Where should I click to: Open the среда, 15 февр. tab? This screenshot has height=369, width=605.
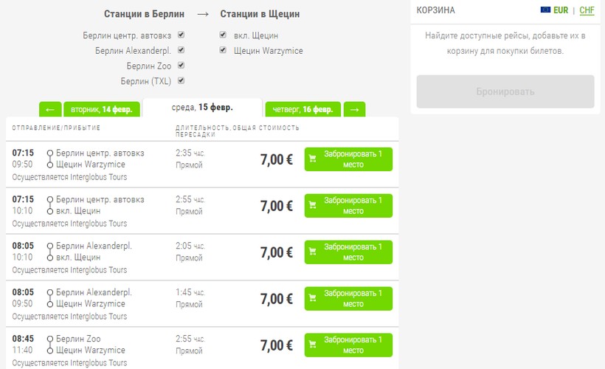point(202,108)
